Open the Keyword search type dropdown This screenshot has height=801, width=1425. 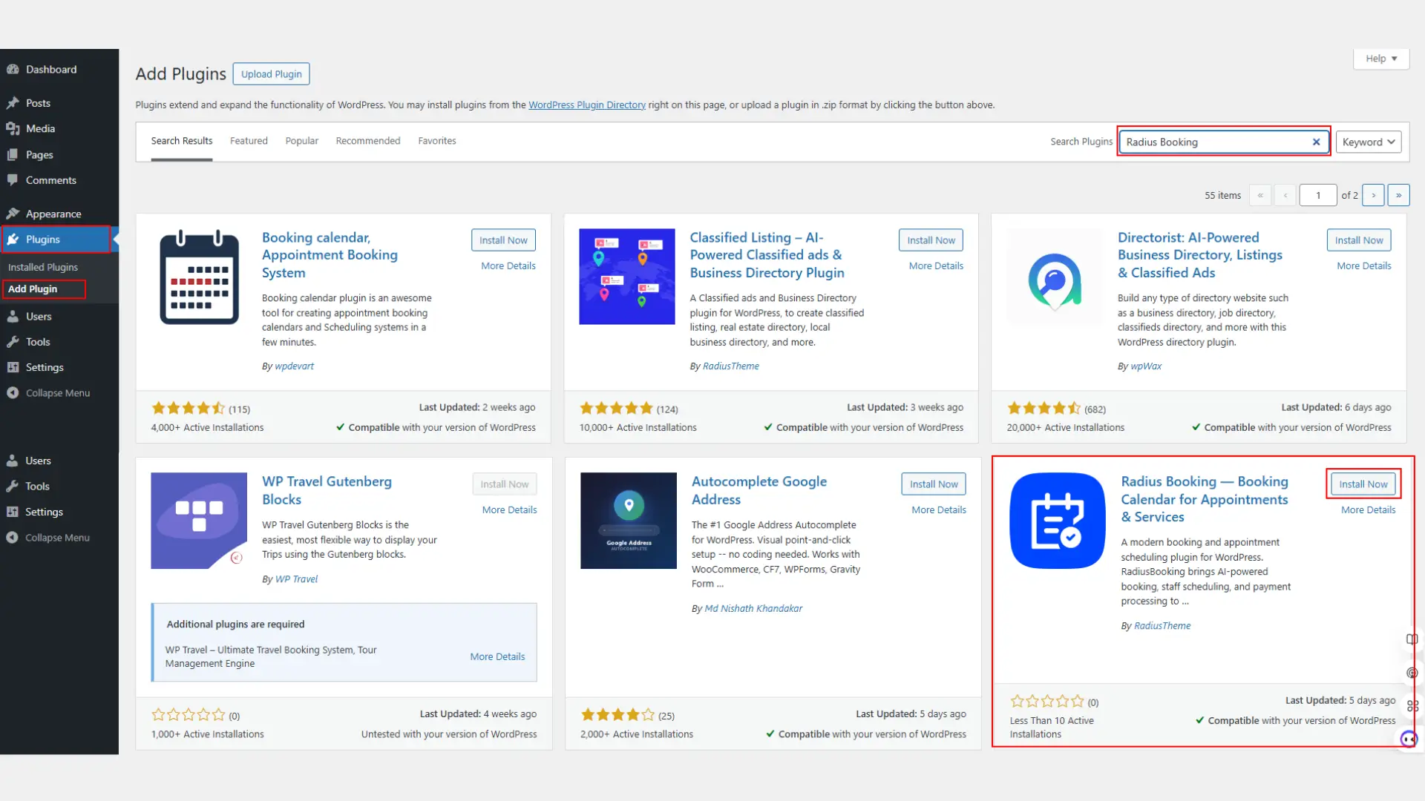click(x=1369, y=142)
